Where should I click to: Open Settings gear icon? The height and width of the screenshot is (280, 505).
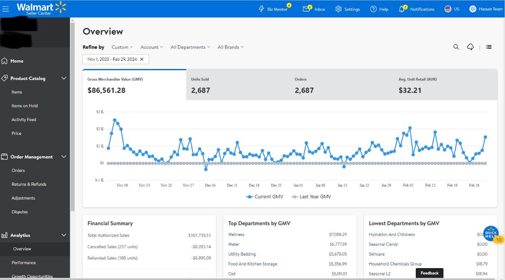click(x=339, y=9)
